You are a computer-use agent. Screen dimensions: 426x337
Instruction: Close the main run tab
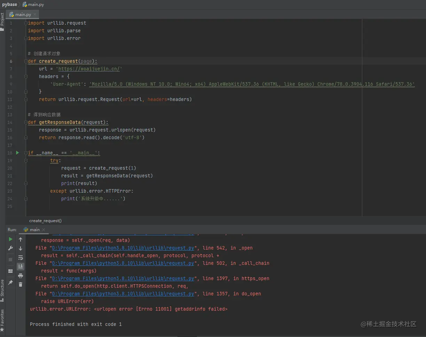click(x=44, y=230)
